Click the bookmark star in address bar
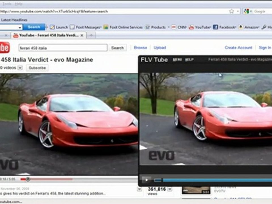 point(231,11)
